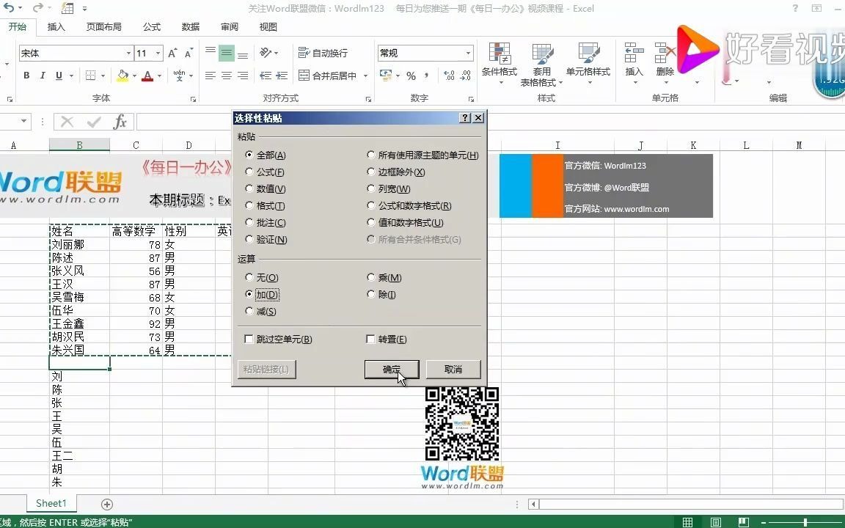This screenshot has height=528, width=845.
Task: Click the new worksheet plus button
Action: [x=106, y=504]
